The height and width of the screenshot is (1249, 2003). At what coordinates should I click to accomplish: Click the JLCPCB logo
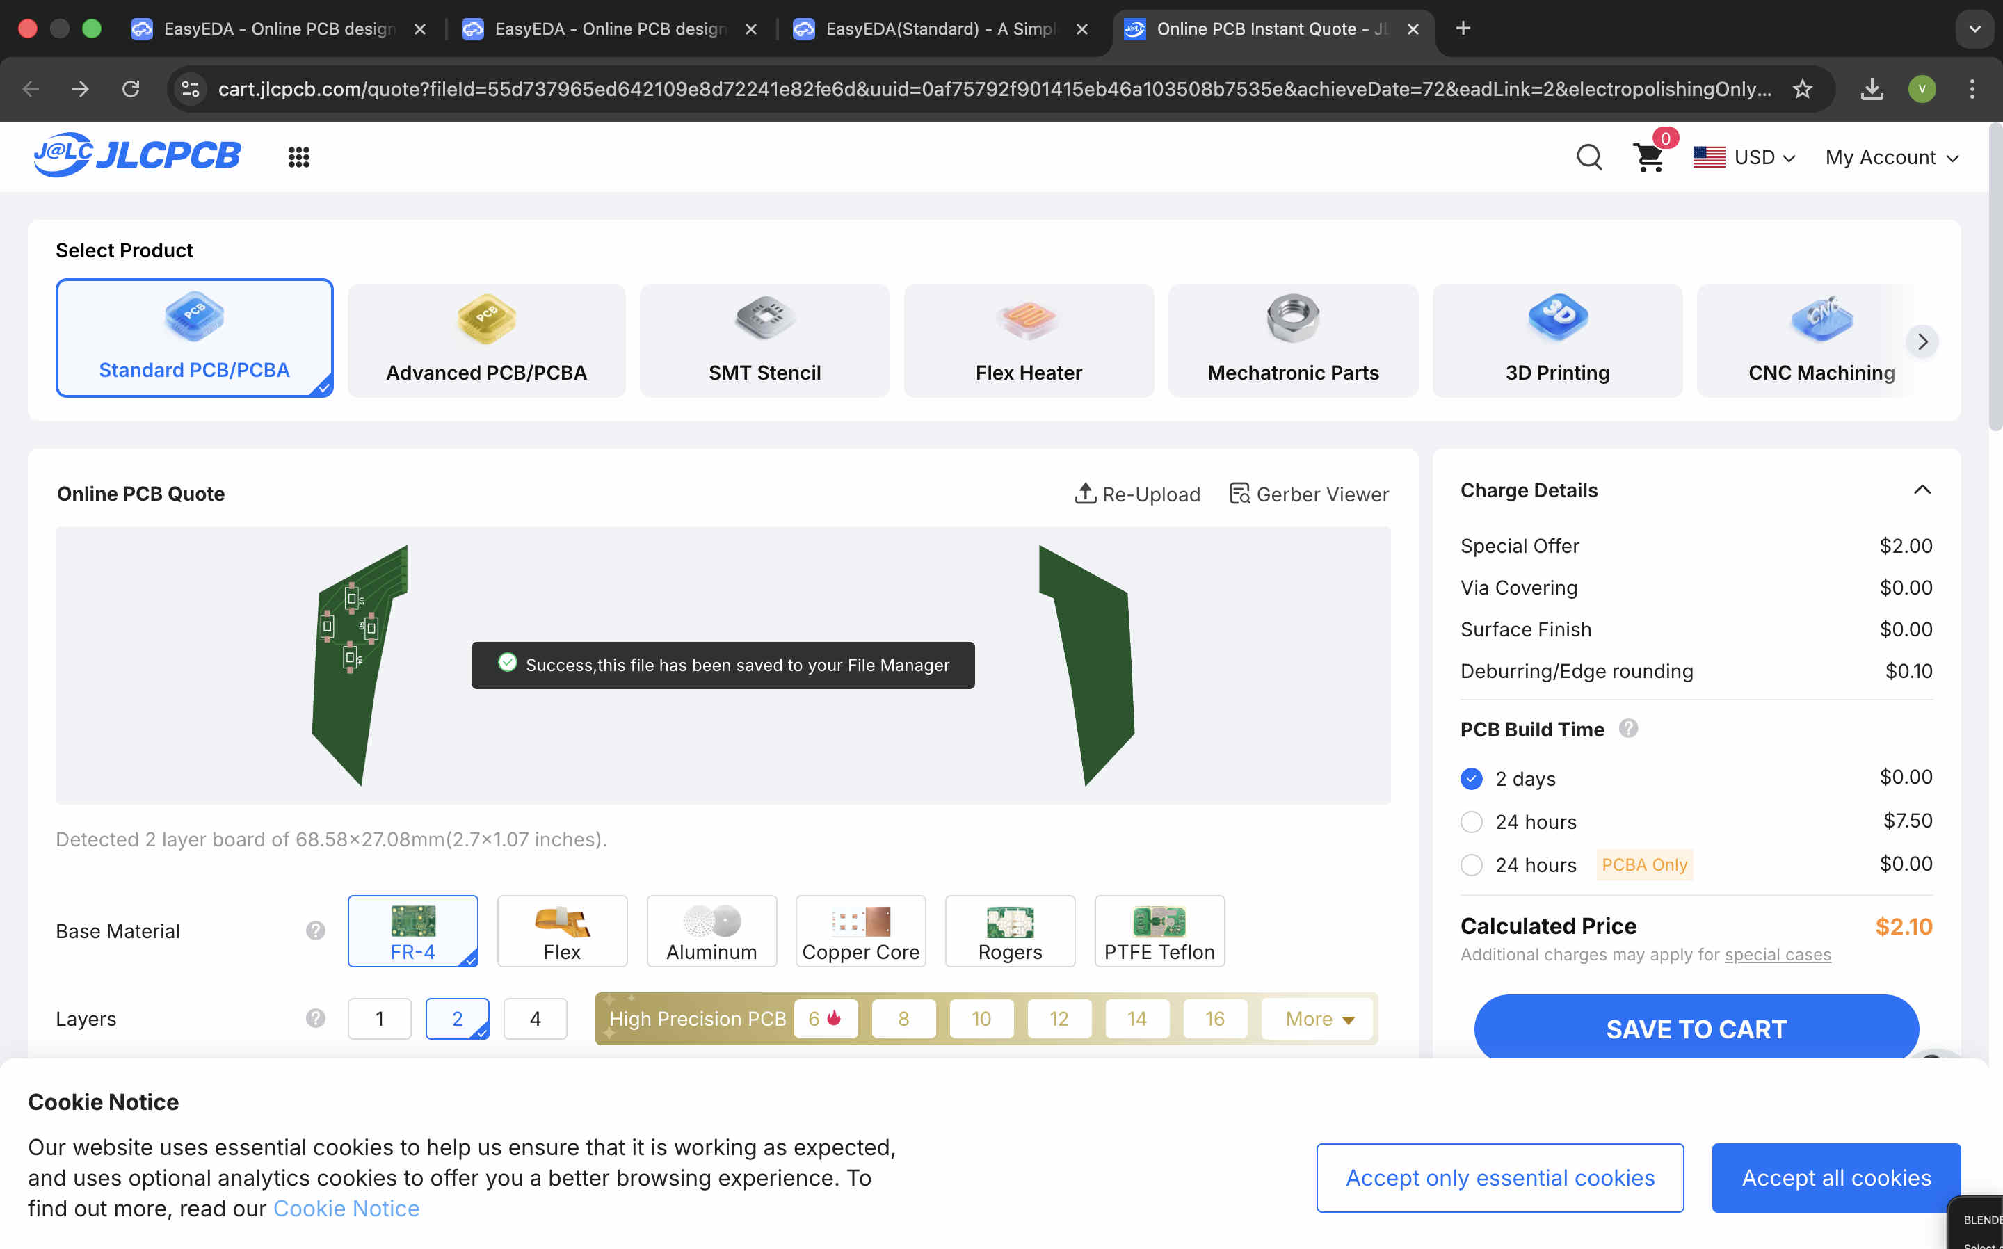(137, 155)
